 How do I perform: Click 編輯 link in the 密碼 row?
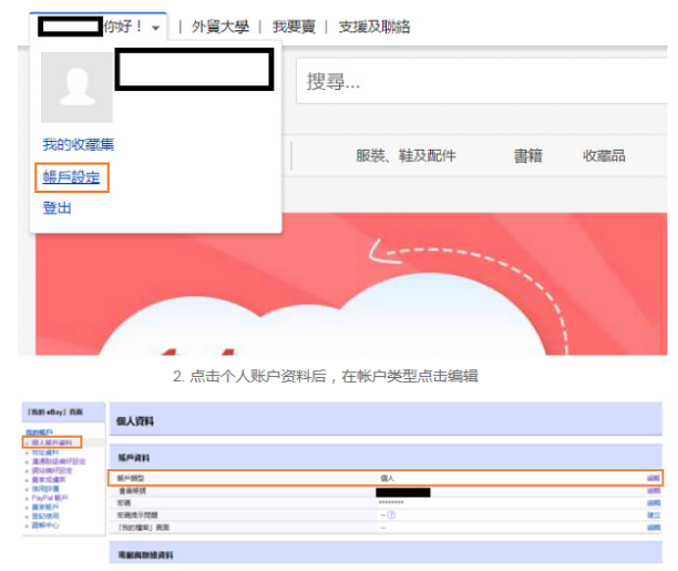tap(653, 502)
